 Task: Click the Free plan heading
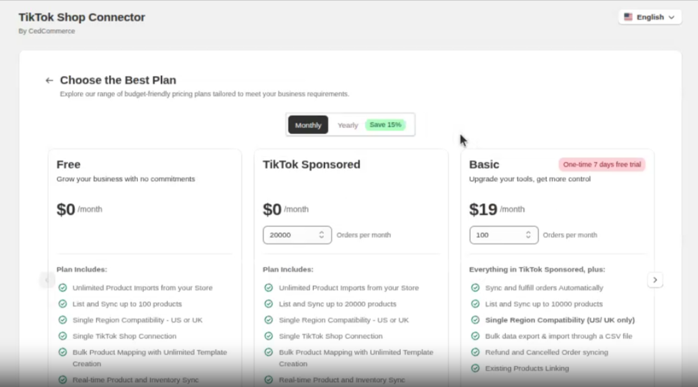[x=69, y=165]
